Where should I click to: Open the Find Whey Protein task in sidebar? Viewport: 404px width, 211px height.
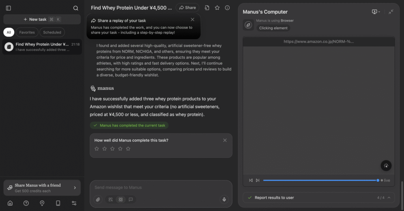click(42, 47)
